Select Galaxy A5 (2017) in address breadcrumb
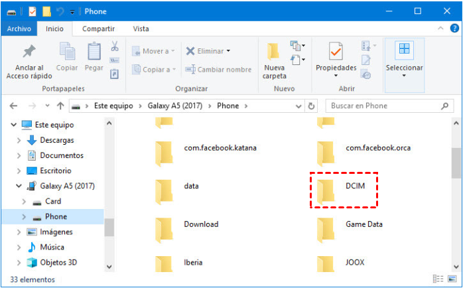Image resolution: width=463 pixels, height=288 pixels. pos(175,106)
